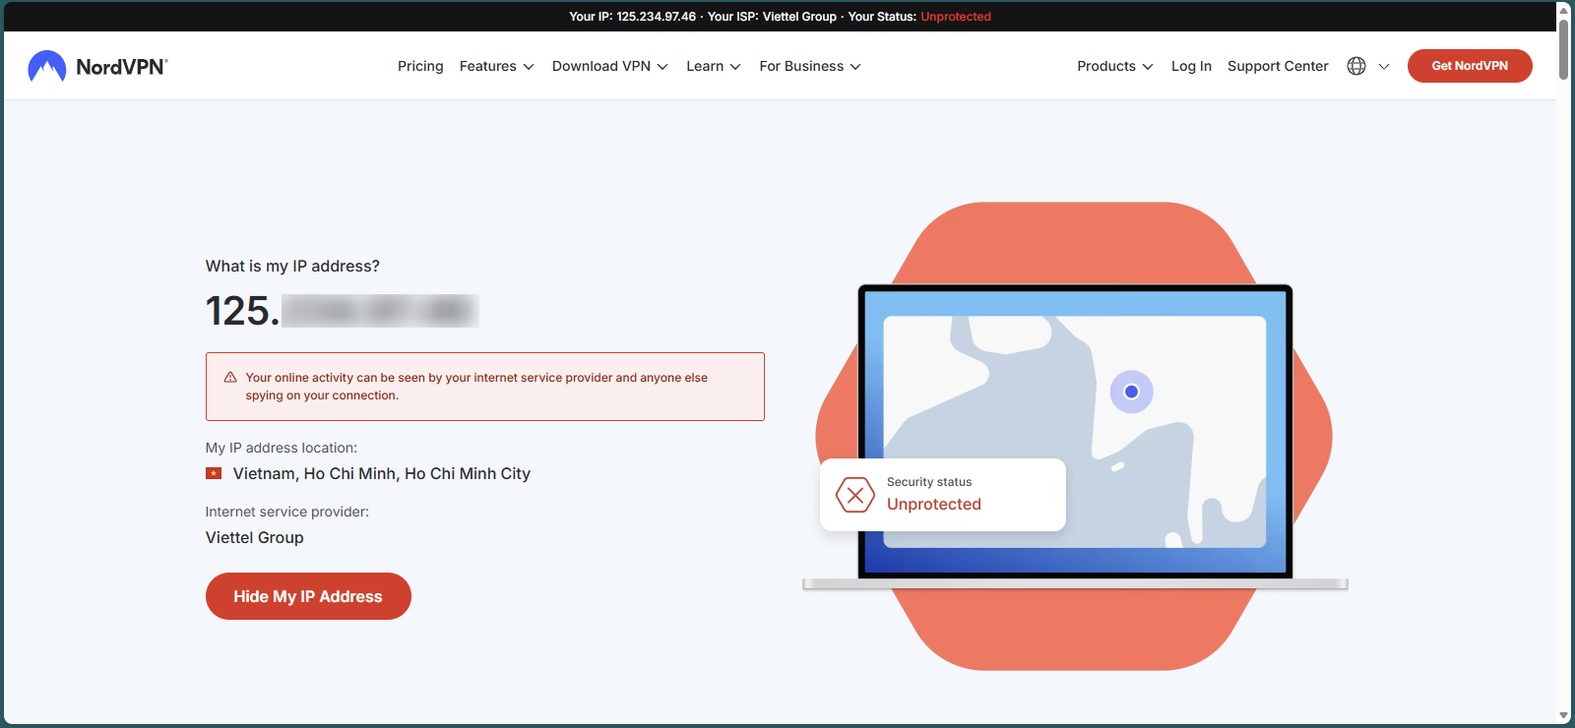Click the NordVPN mountain logo icon
Screen dimensions: 1575x728
point(47,66)
